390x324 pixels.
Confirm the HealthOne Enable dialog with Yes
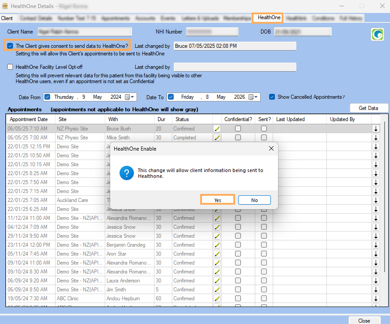pyautogui.click(x=218, y=200)
